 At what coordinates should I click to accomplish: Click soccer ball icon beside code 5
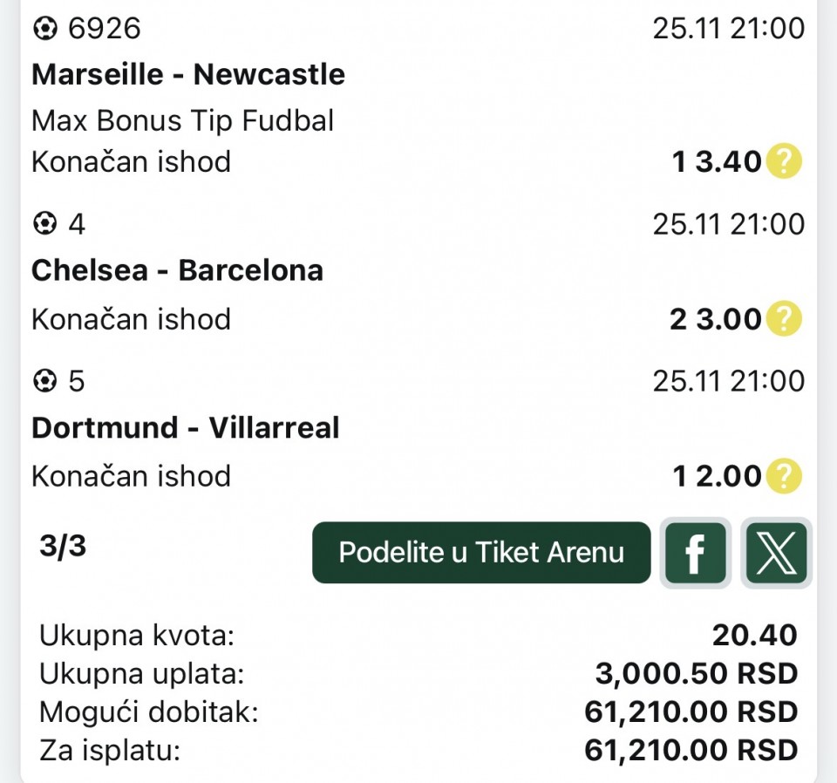point(44,382)
